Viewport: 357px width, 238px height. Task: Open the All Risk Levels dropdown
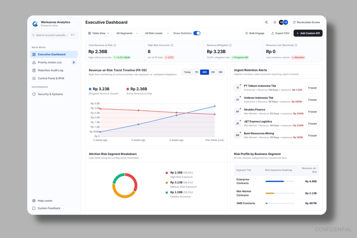pyautogui.click(x=157, y=33)
